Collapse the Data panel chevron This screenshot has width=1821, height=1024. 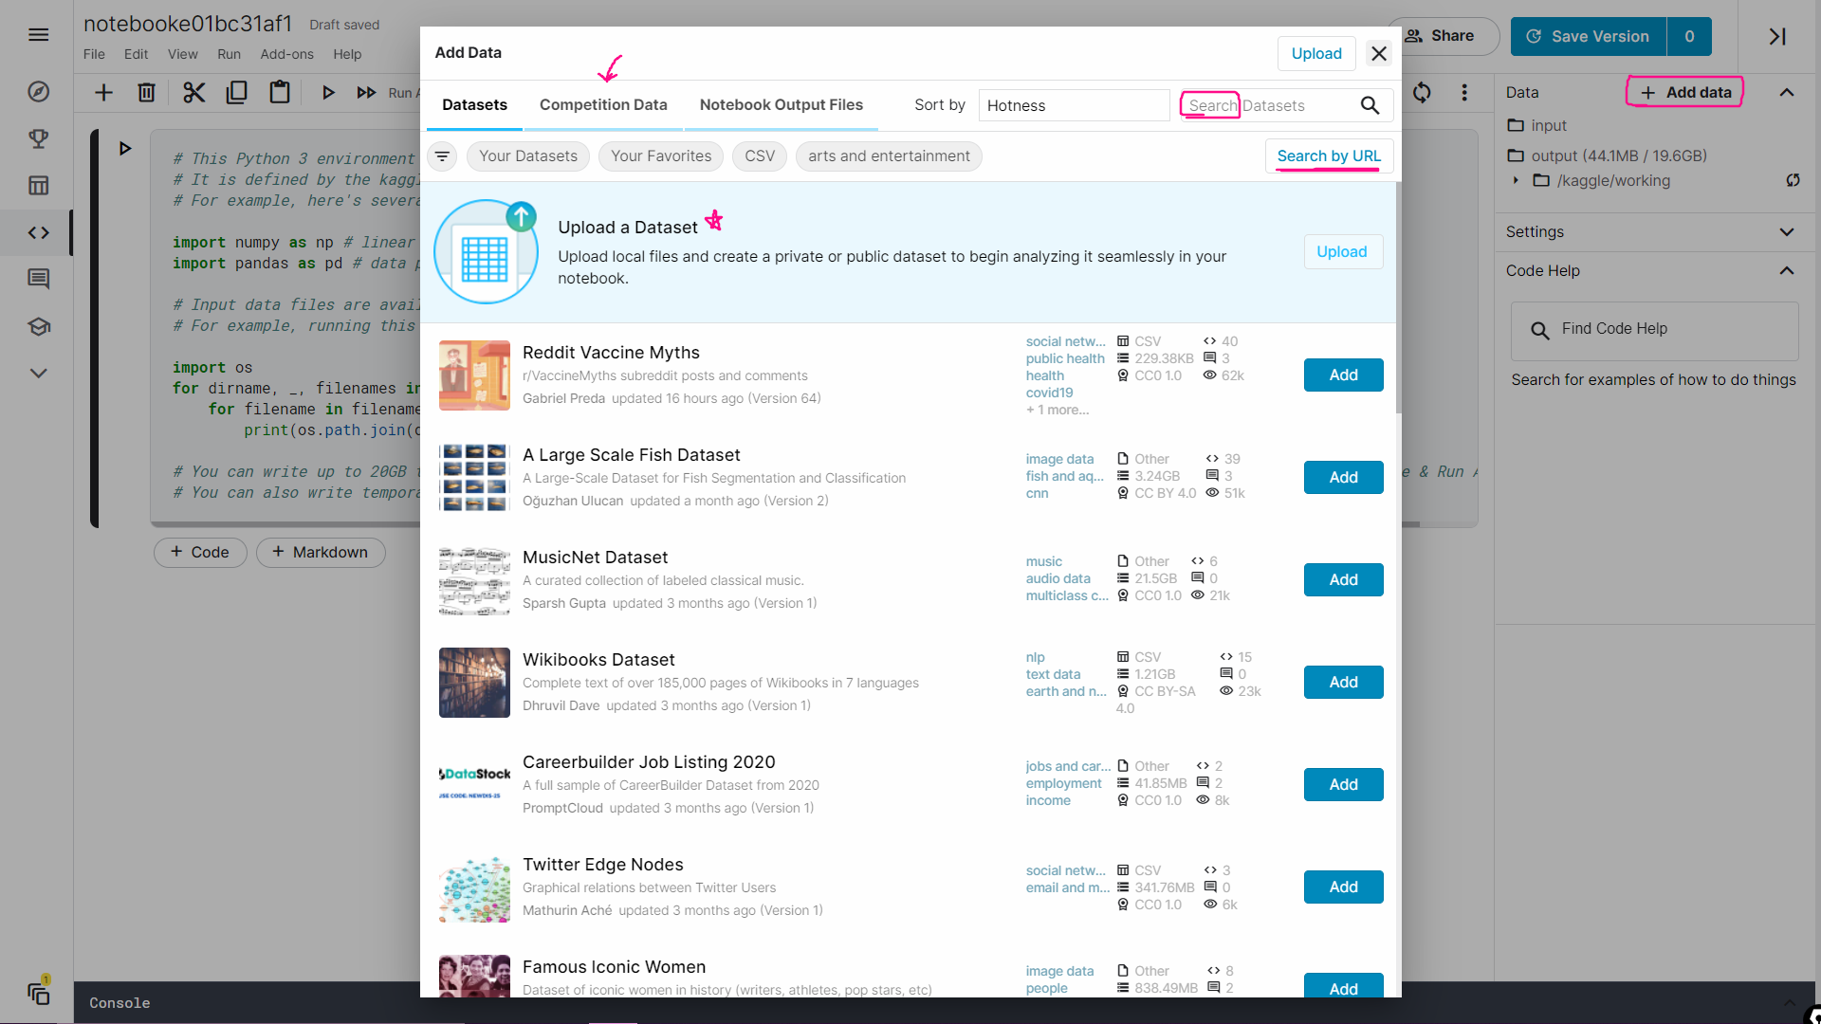[1787, 92]
